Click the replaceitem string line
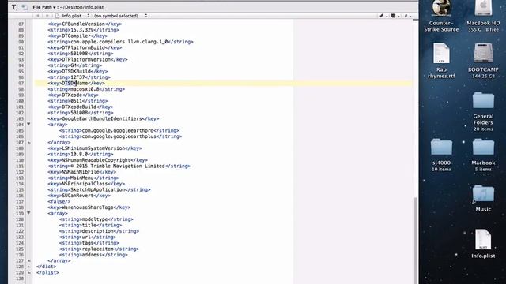Screen dimensions: 506x284 click(99, 249)
